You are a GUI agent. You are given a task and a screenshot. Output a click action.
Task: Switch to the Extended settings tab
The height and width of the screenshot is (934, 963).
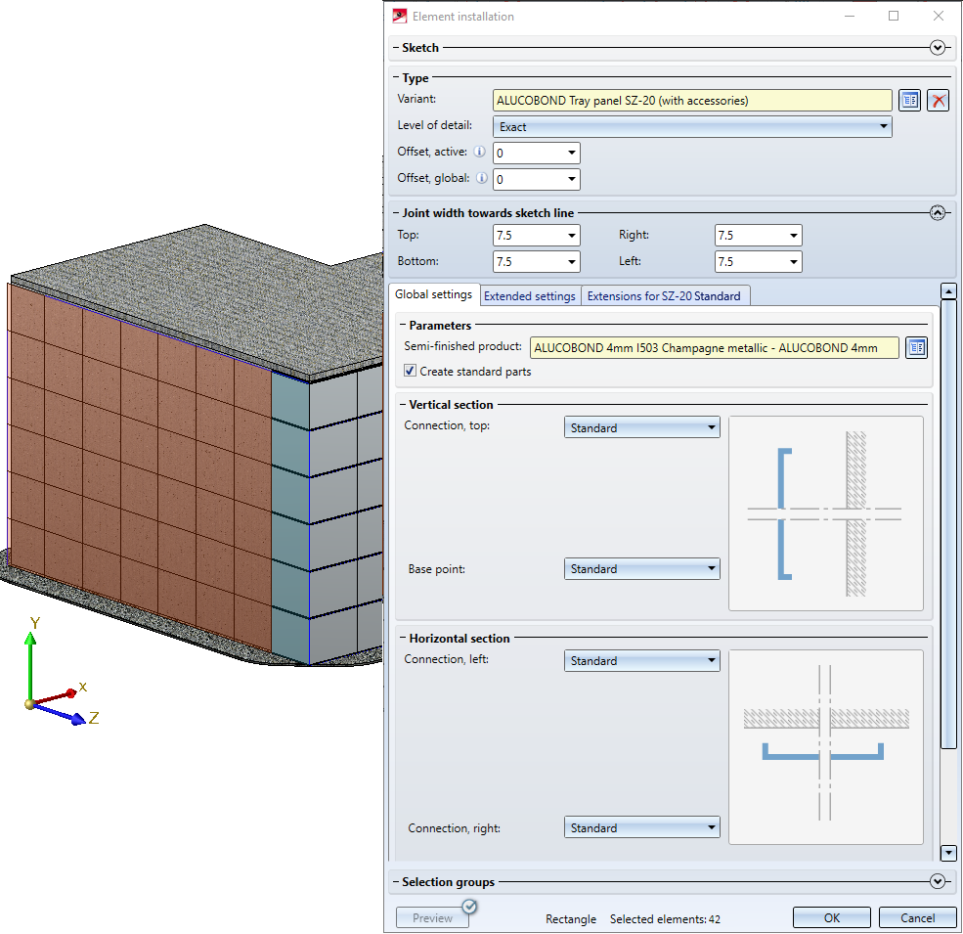530,296
